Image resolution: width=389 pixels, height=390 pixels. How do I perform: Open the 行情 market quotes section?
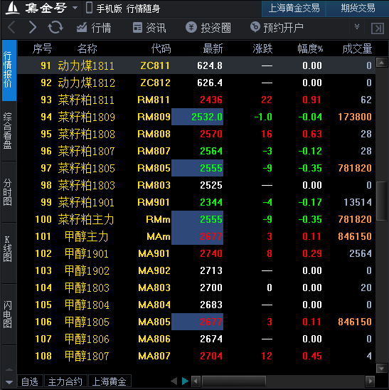pyautogui.click(x=94, y=27)
